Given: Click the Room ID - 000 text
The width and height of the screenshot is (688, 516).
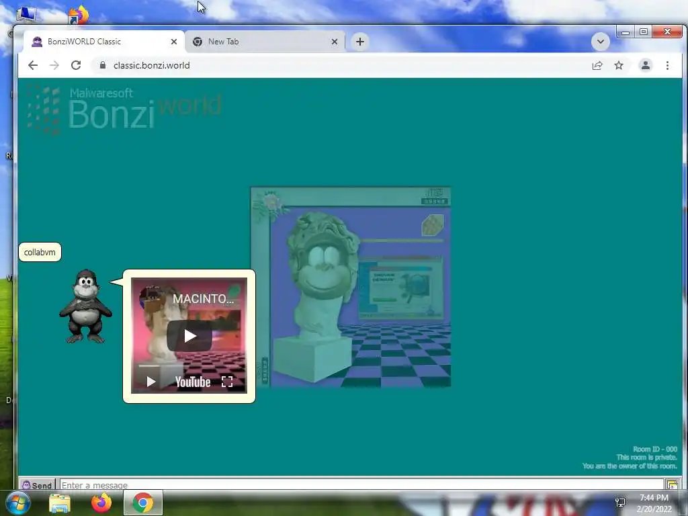Looking at the screenshot, I should 654,449.
